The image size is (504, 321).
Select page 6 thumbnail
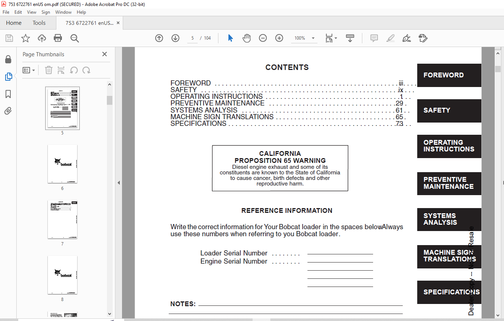coord(62,164)
